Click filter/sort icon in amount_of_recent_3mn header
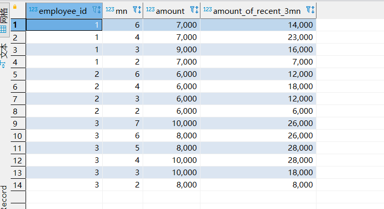This screenshot has height=209, width=384. click(x=310, y=10)
